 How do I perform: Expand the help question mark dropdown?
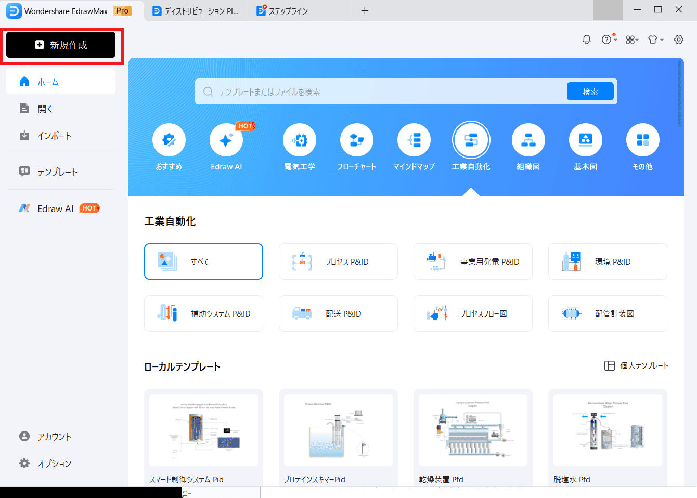click(609, 40)
